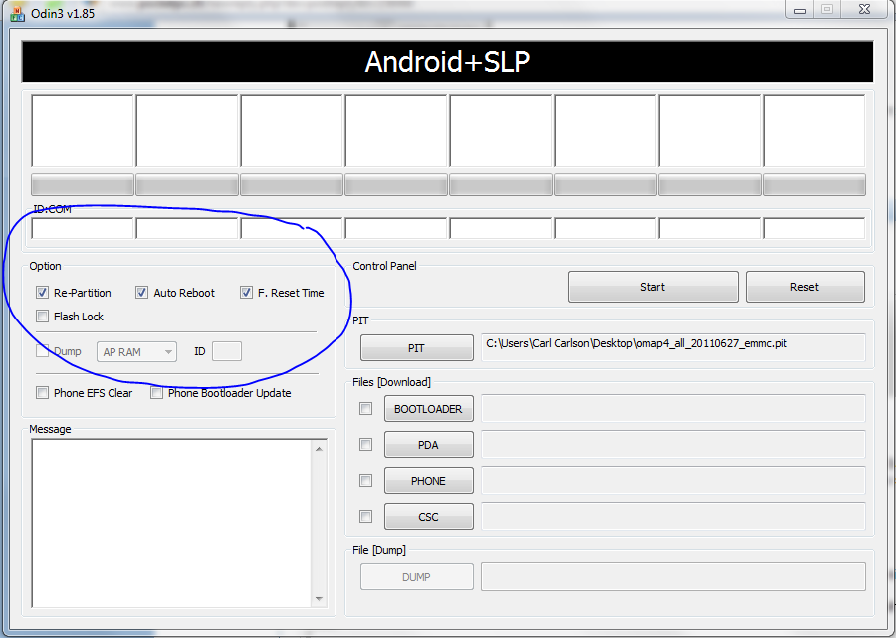Screen dimensions: 896x638
Task: Tick the checkbox beside PDA
Action: tap(365, 444)
